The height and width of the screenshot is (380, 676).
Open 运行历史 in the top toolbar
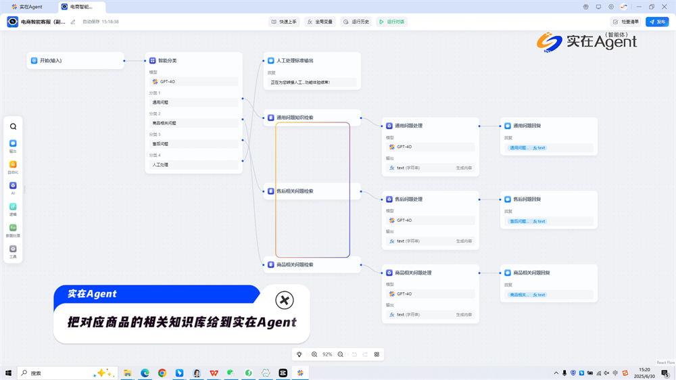click(356, 22)
